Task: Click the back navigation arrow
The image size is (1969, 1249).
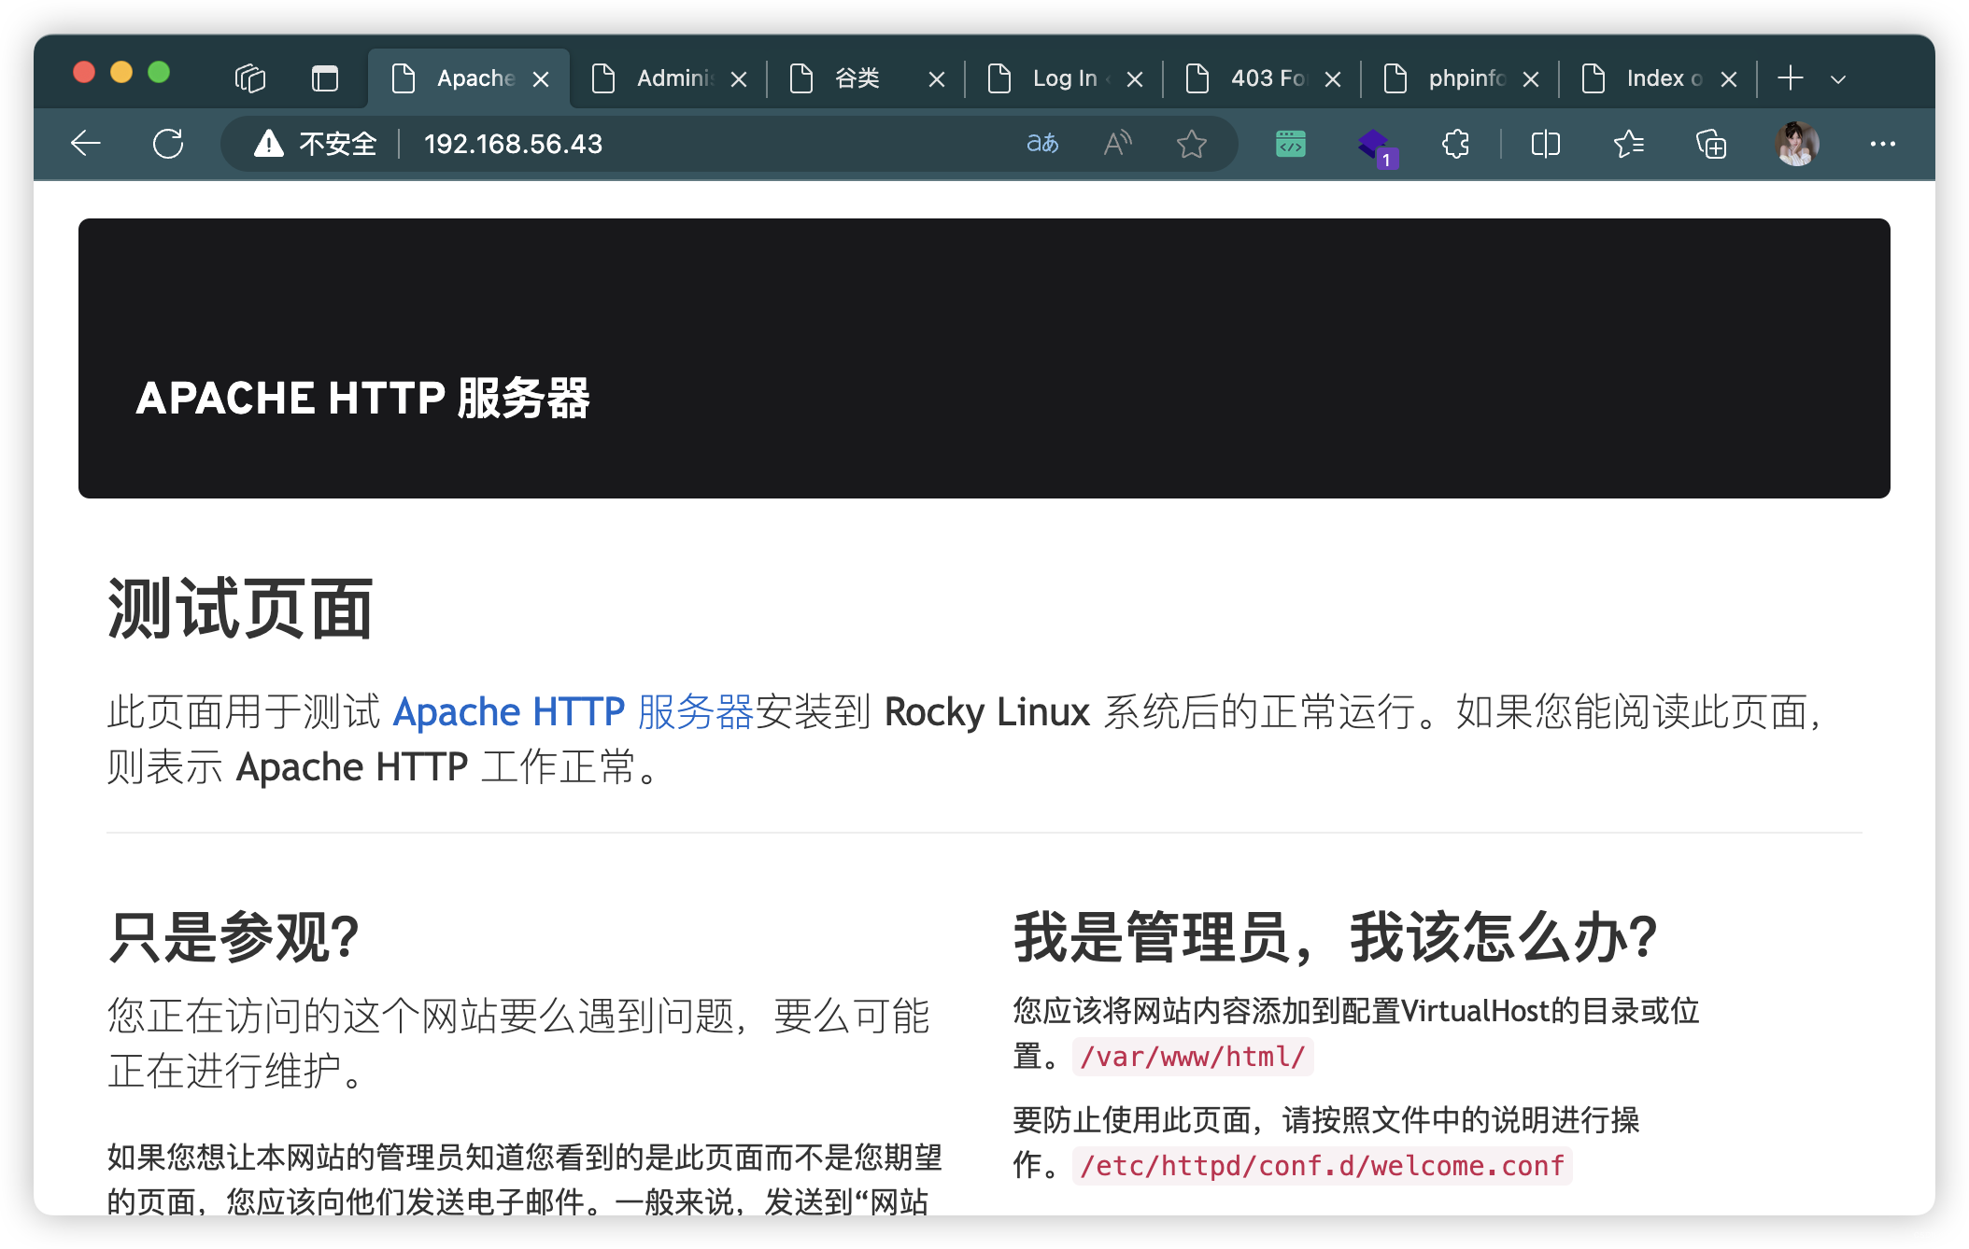Action: tap(86, 144)
